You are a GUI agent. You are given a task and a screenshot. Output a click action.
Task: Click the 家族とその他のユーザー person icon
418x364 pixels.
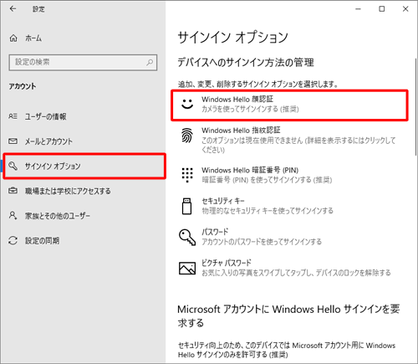tap(13, 216)
